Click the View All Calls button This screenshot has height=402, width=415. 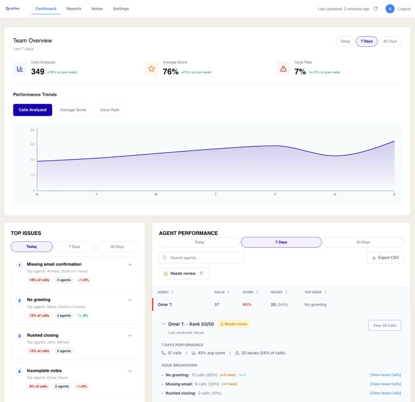click(x=384, y=325)
